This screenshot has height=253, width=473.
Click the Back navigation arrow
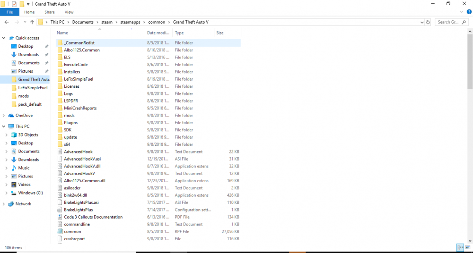(7, 22)
